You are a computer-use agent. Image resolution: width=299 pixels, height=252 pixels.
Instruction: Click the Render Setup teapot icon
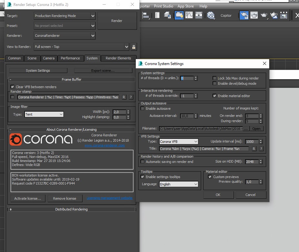click(x=244, y=15)
